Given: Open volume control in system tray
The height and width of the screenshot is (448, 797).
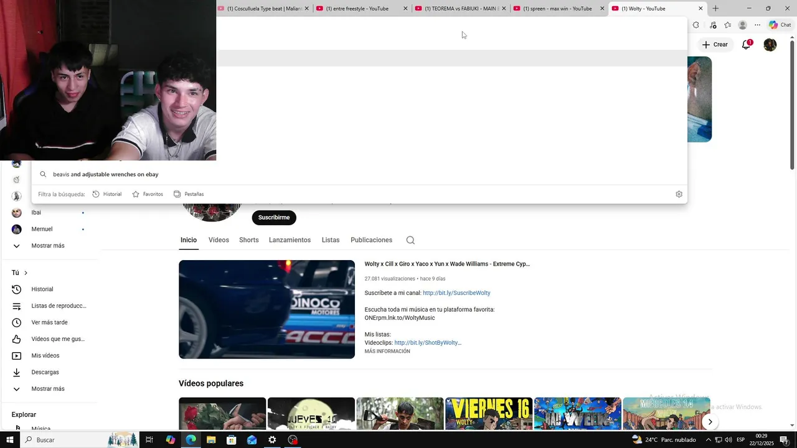Looking at the screenshot, I should [729, 440].
